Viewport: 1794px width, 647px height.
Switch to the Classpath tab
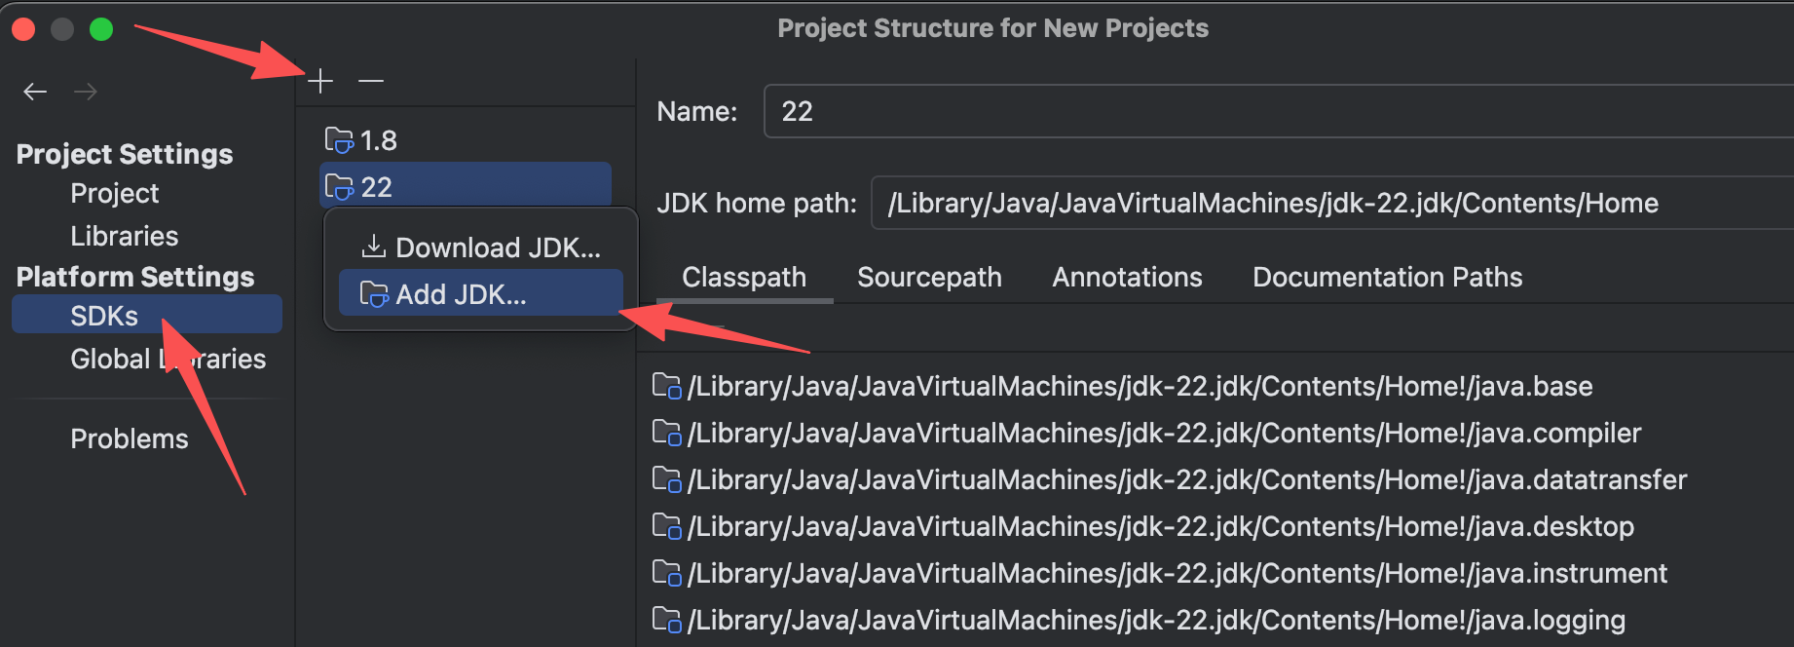pyautogui.click(x=744, y=278)
